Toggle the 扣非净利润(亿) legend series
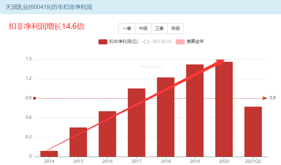Screen dimensions: 281x165 pyautogui.click(x=118, y=42)
